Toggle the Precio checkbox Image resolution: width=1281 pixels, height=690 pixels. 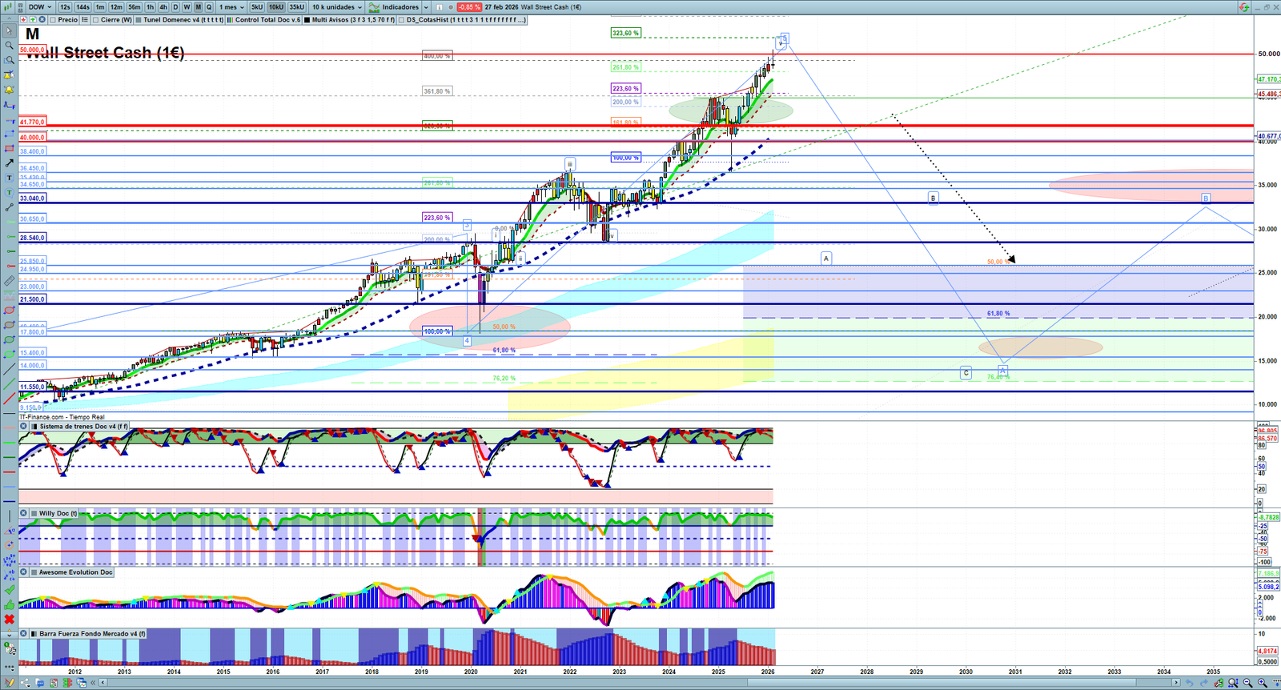[x=53, y=20]
